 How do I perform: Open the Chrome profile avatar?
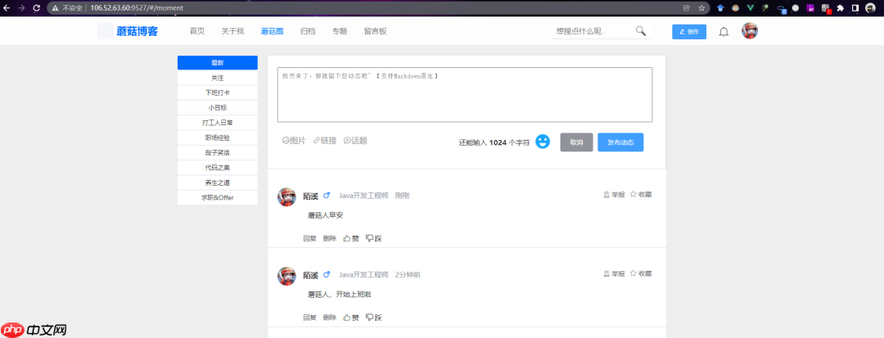coord(870,8)
